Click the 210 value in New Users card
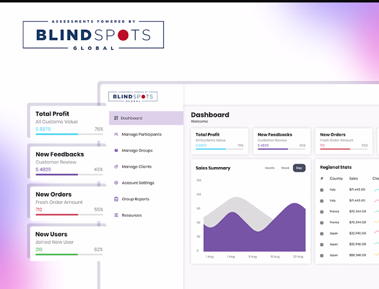This screenshot has height=289, width=379. [39, 250]
